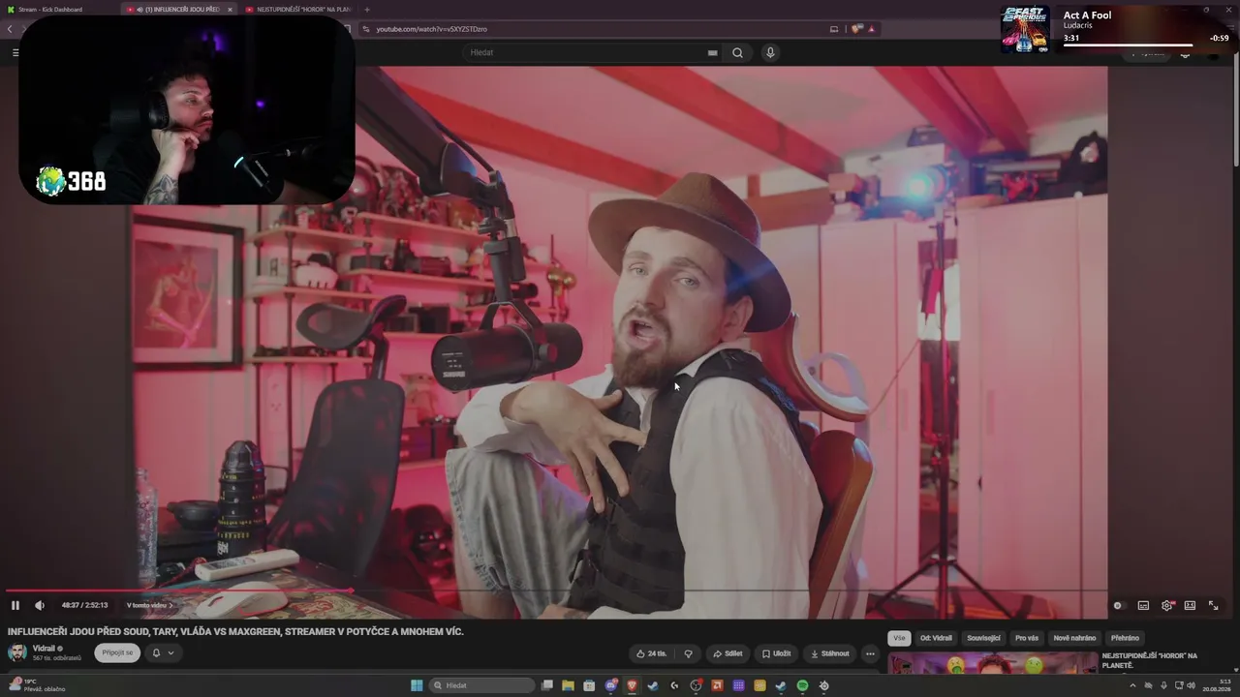Viewport: 1240px width, 697px height.
Task: Seek the Act A Fool song progress bar
Action: (x=1128, y=45)
